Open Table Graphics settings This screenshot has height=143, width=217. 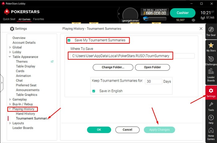click(x=27, y=95)
